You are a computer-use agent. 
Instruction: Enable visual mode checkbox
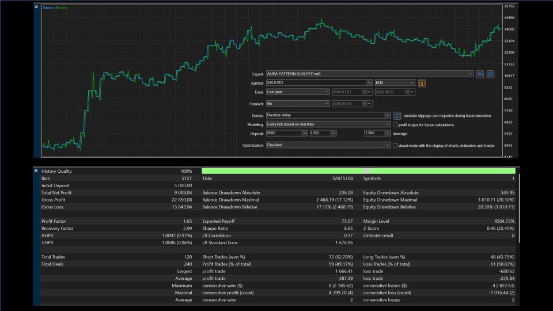click(395, 146)
